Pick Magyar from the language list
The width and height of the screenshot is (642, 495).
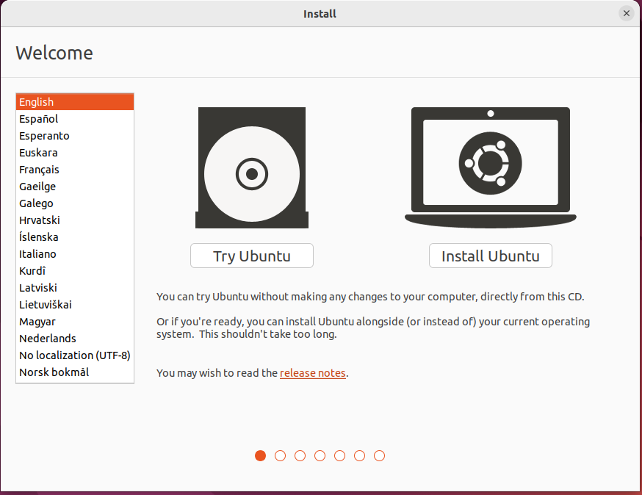point(75,322)
